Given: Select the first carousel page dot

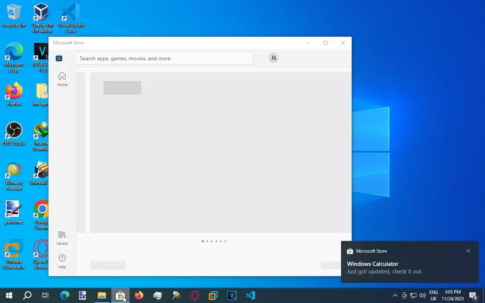Looking at the screenshot, I should coord(203,241).
